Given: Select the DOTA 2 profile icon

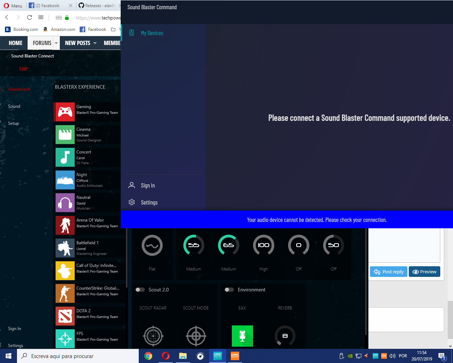Looking at the screenshot, I should (65, 316).
